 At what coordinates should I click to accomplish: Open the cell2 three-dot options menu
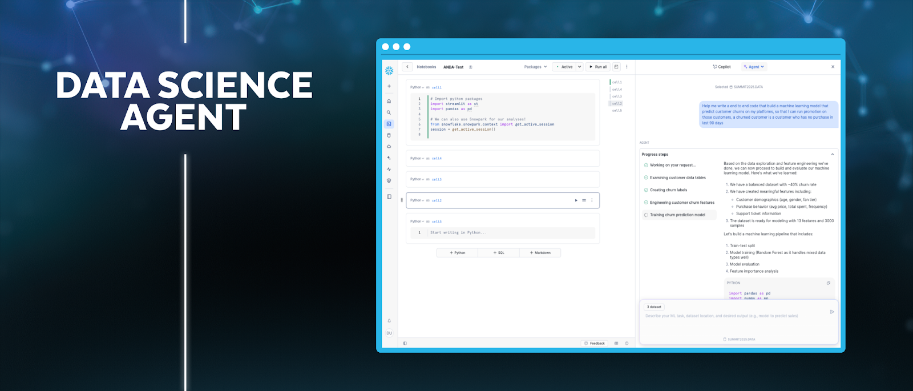(592, 200)
